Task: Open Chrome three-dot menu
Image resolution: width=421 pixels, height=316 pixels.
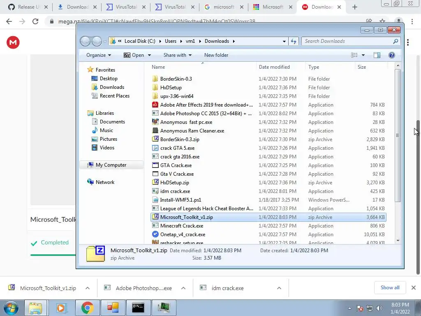Action: 412,21
